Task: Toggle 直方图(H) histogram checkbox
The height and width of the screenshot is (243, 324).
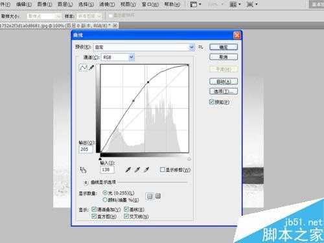Action: (x=94, y=216)
